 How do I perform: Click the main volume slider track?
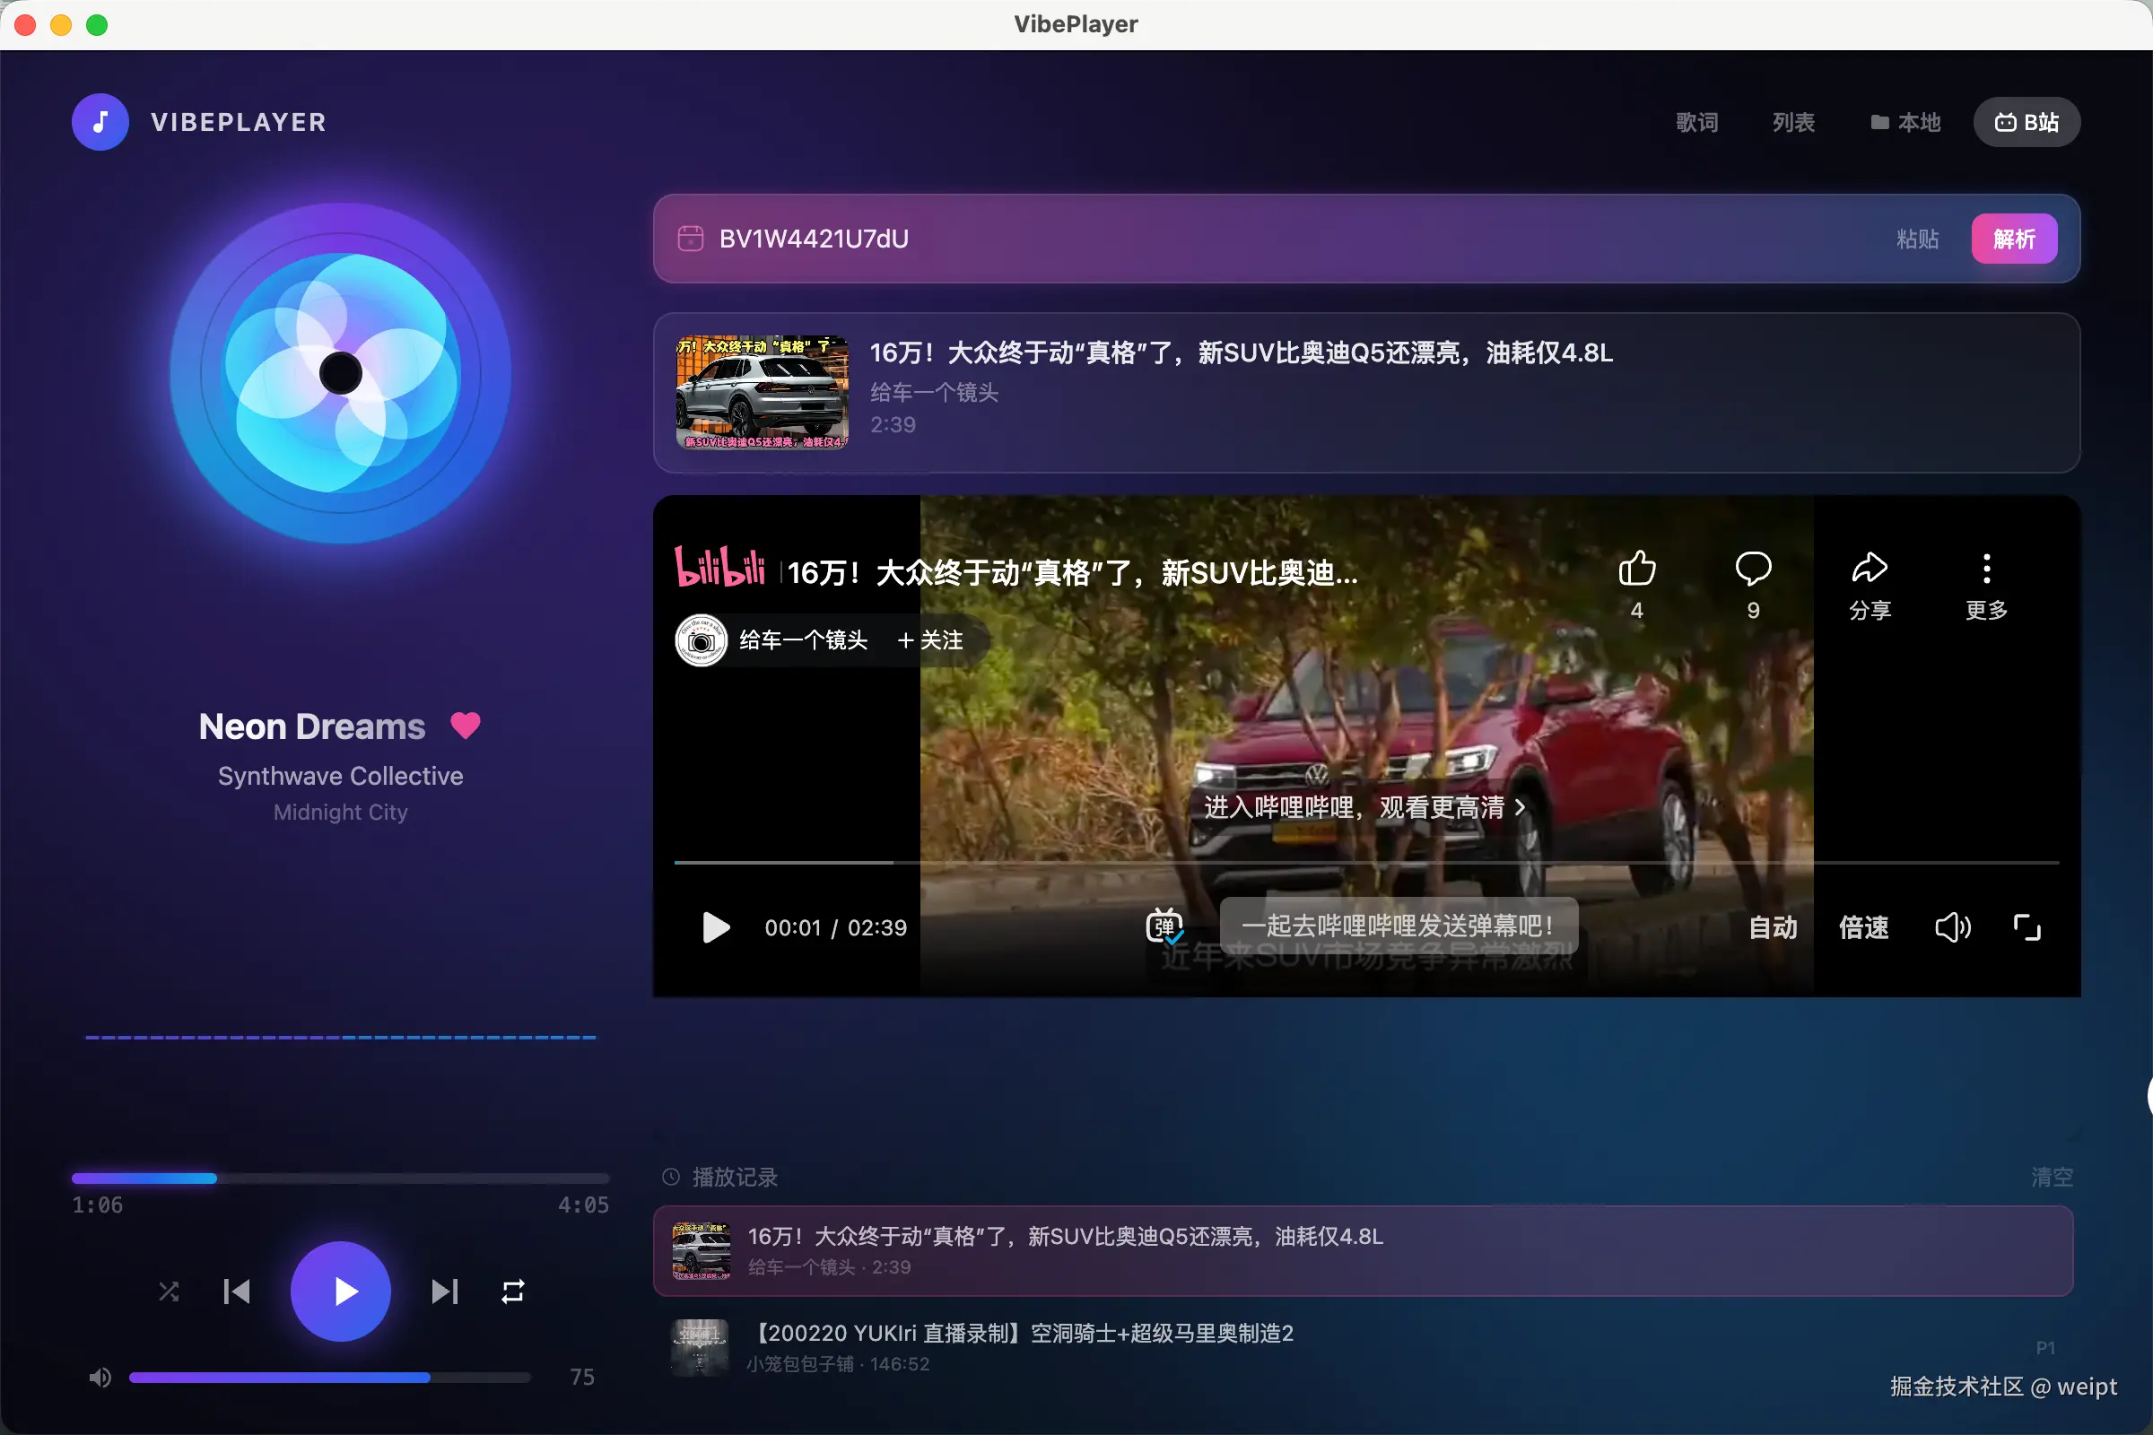click(329, 1377)
